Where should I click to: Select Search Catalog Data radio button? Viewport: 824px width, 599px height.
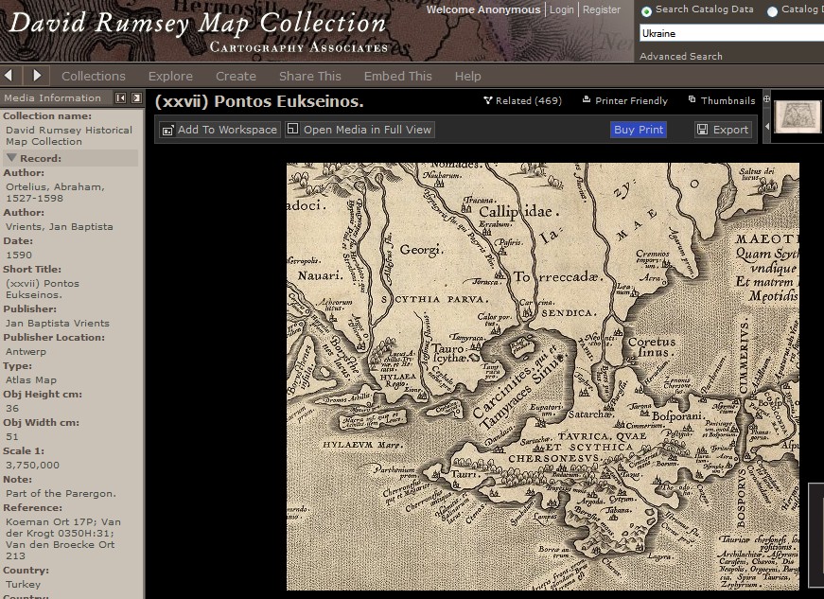pos(647,11)
